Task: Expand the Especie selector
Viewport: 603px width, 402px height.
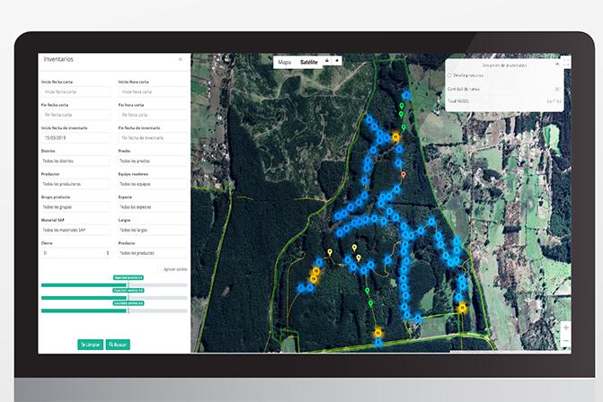Action: (x=152, y=207)
